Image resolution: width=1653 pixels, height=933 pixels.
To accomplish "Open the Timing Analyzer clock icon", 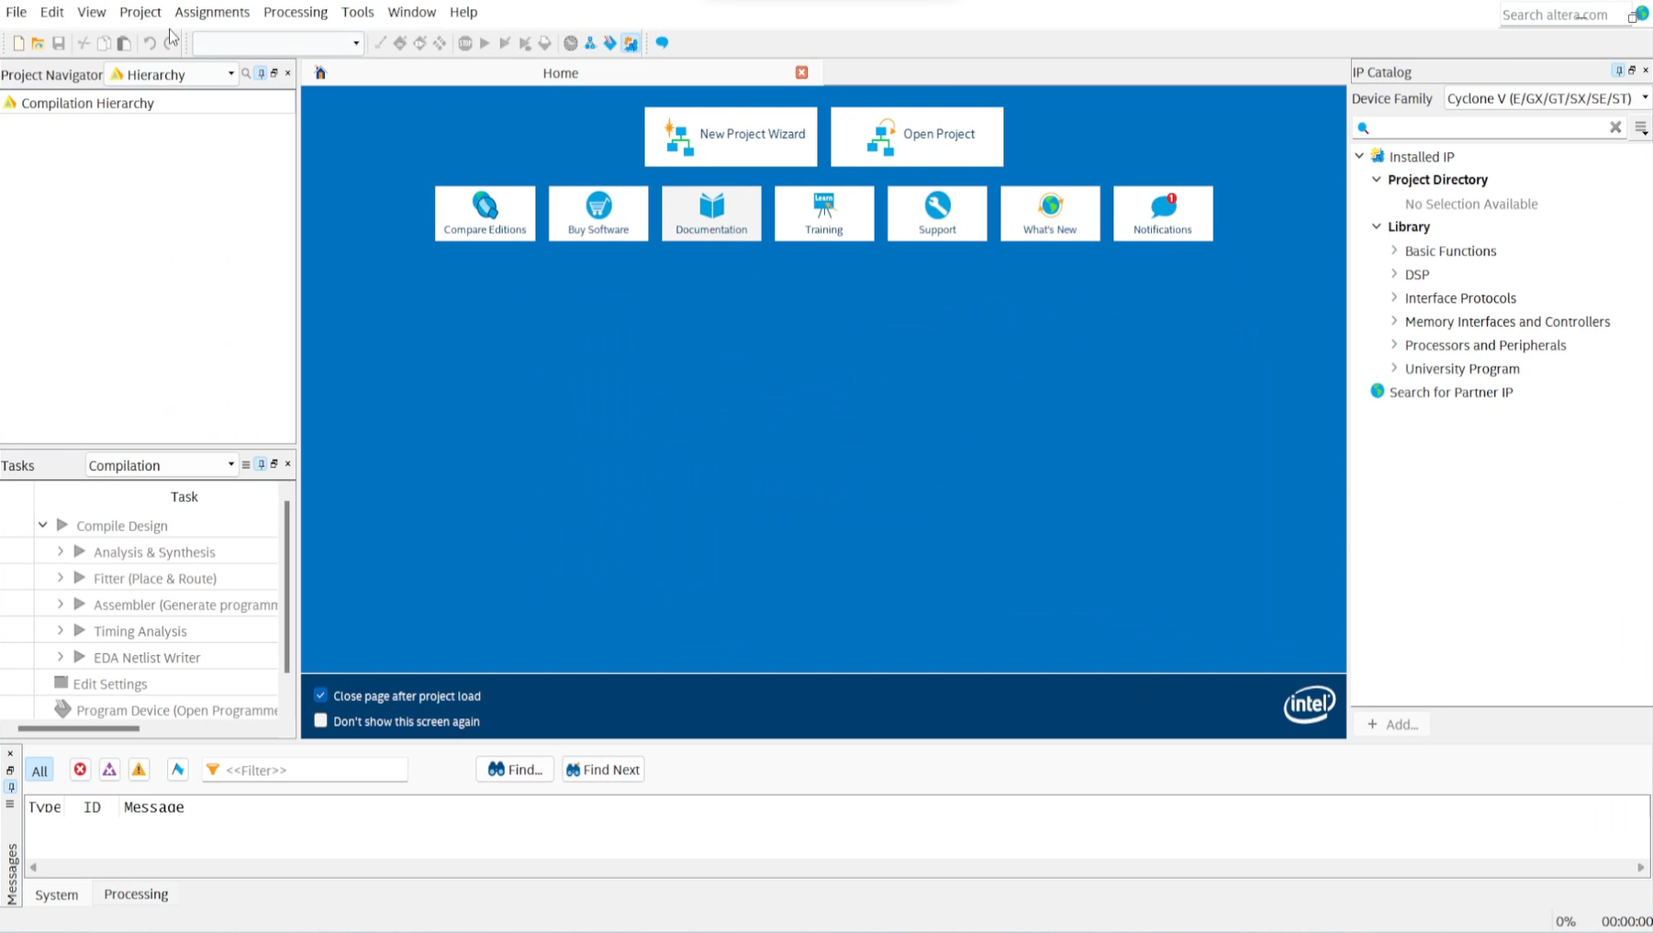I will 571,43.
